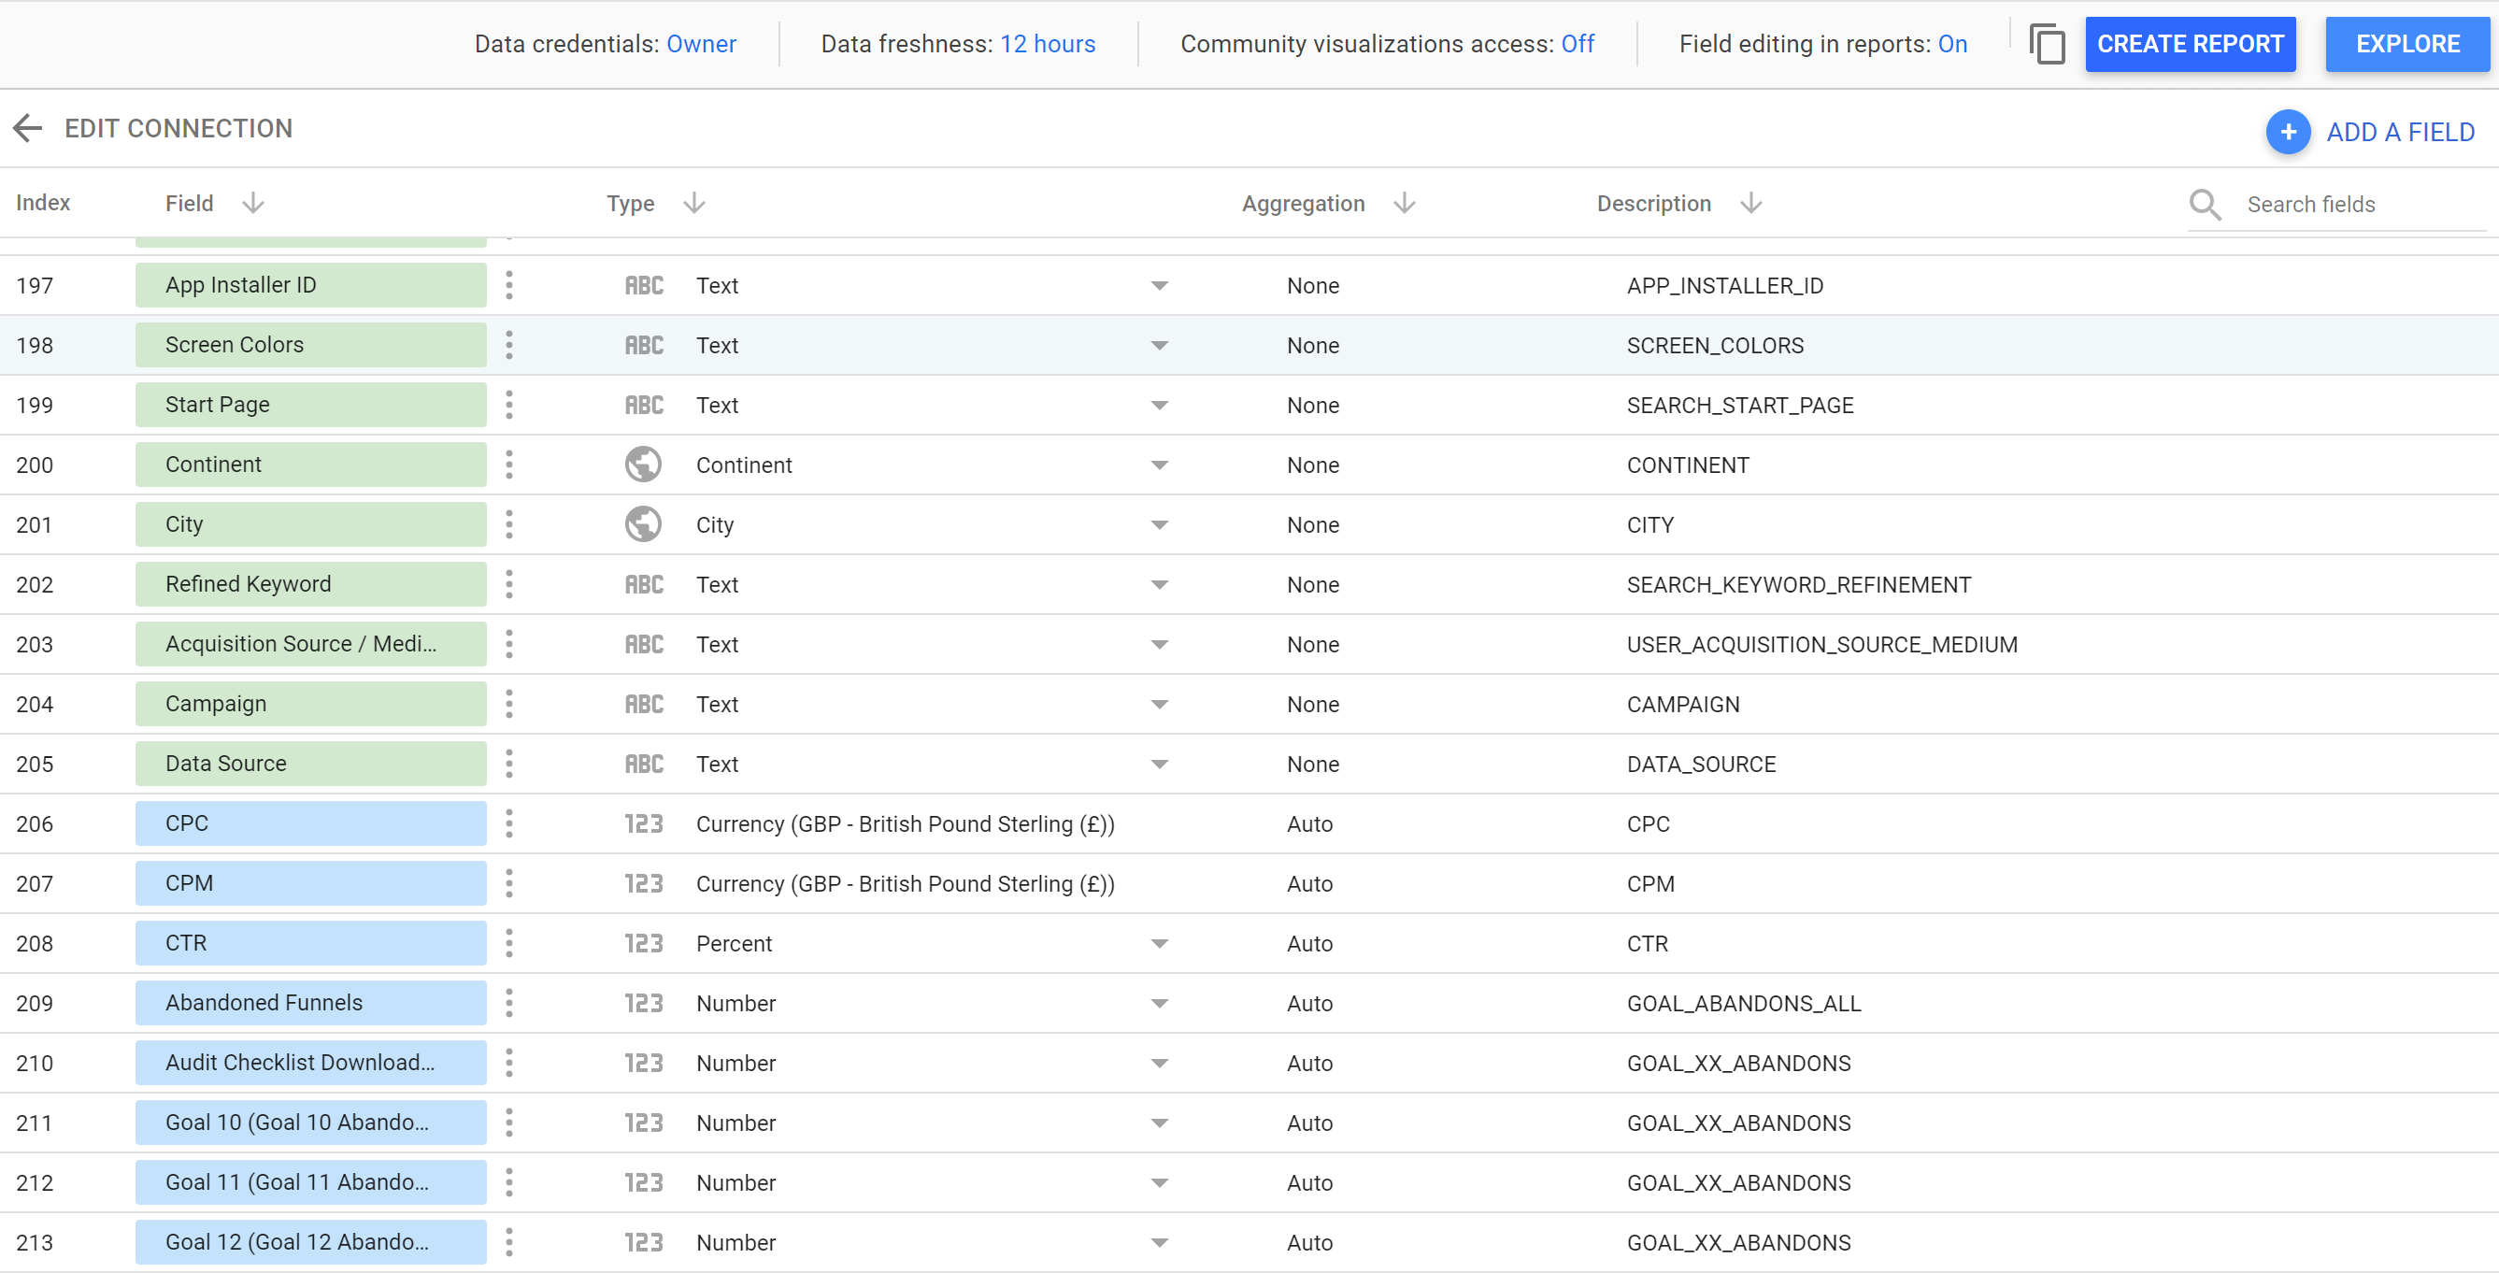This screenshot has height=1273, width=2499.
Task: Open the three-dot menu for Goal 12
Action: point(509,1243)
